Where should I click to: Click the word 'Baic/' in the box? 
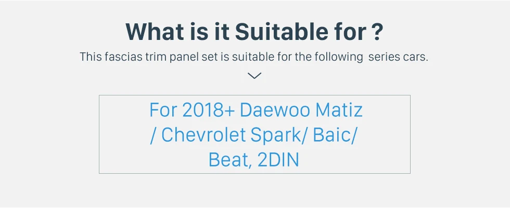pos(336,135)
